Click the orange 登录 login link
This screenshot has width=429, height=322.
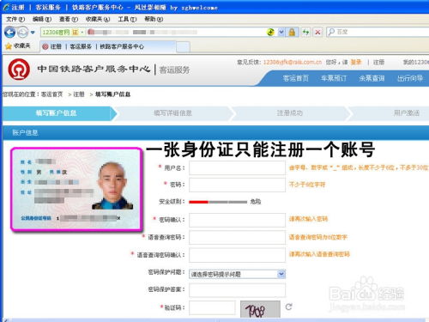point(356,62)
